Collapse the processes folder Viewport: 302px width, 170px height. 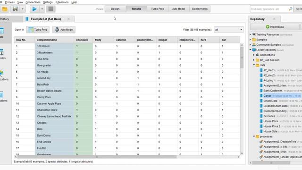click(x=254, y=136)
